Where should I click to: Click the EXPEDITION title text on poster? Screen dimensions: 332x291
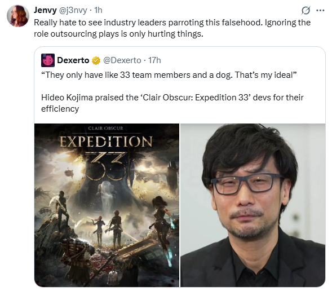[106, 141]
